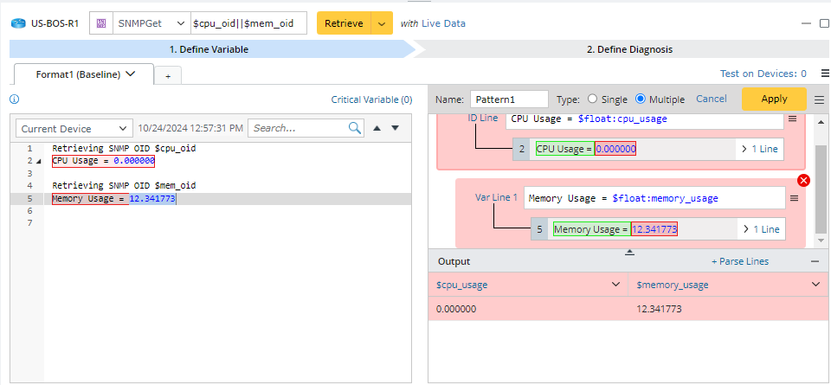This screenshot has height=385, width=831.
Task: Jump to previous search result arrow
Action: 377,128
